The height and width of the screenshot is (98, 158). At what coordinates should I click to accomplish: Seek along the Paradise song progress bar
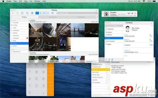[x=121, y=16]
